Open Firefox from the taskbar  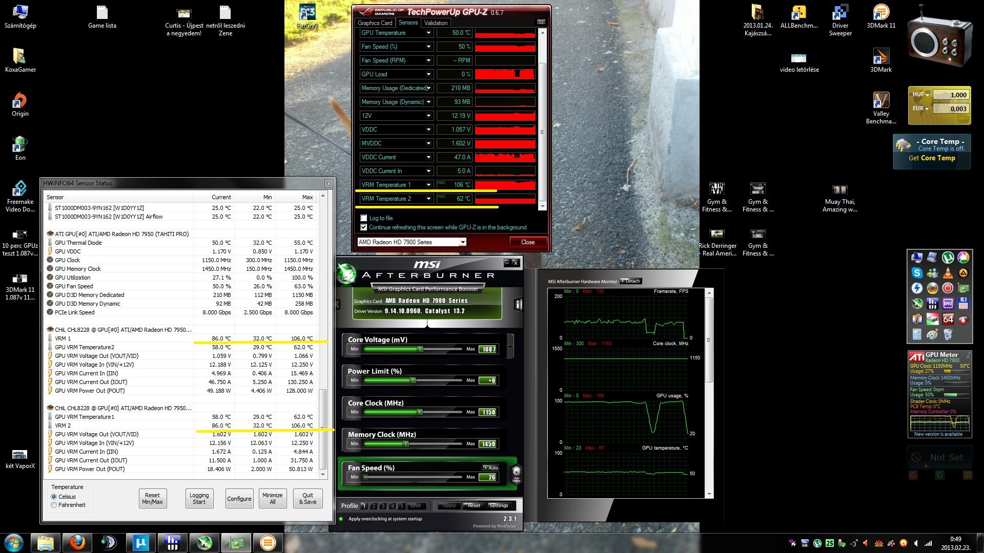tap(77, 542)
